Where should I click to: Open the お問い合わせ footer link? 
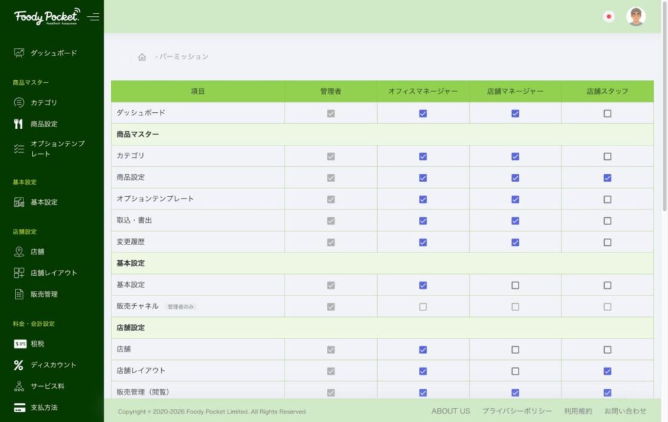pos(626,411)
